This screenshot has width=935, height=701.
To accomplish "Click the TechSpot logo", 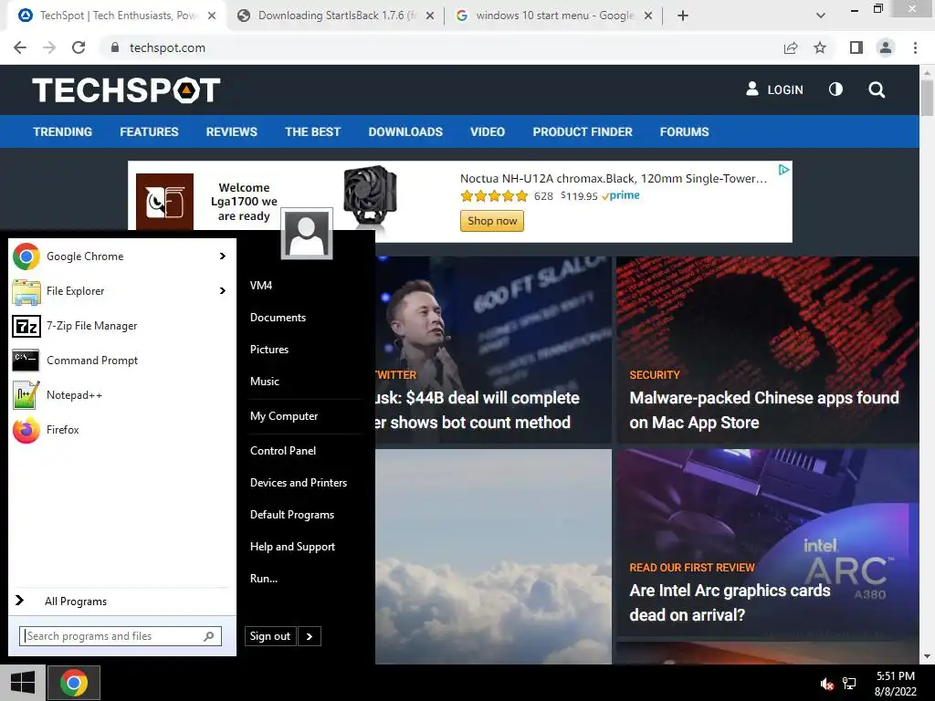I will point(126,90).
